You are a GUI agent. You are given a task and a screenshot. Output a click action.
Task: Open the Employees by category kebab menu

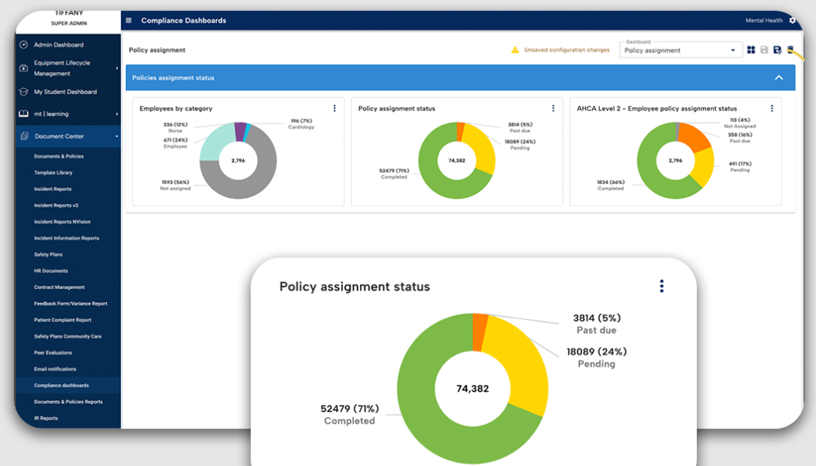334,108
